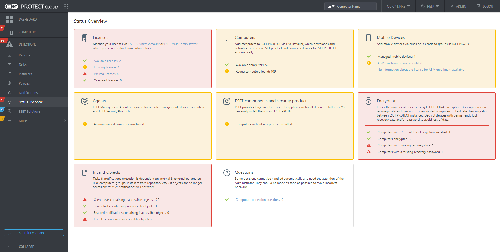Open the Reports section
500x252 pixels.
24,55
